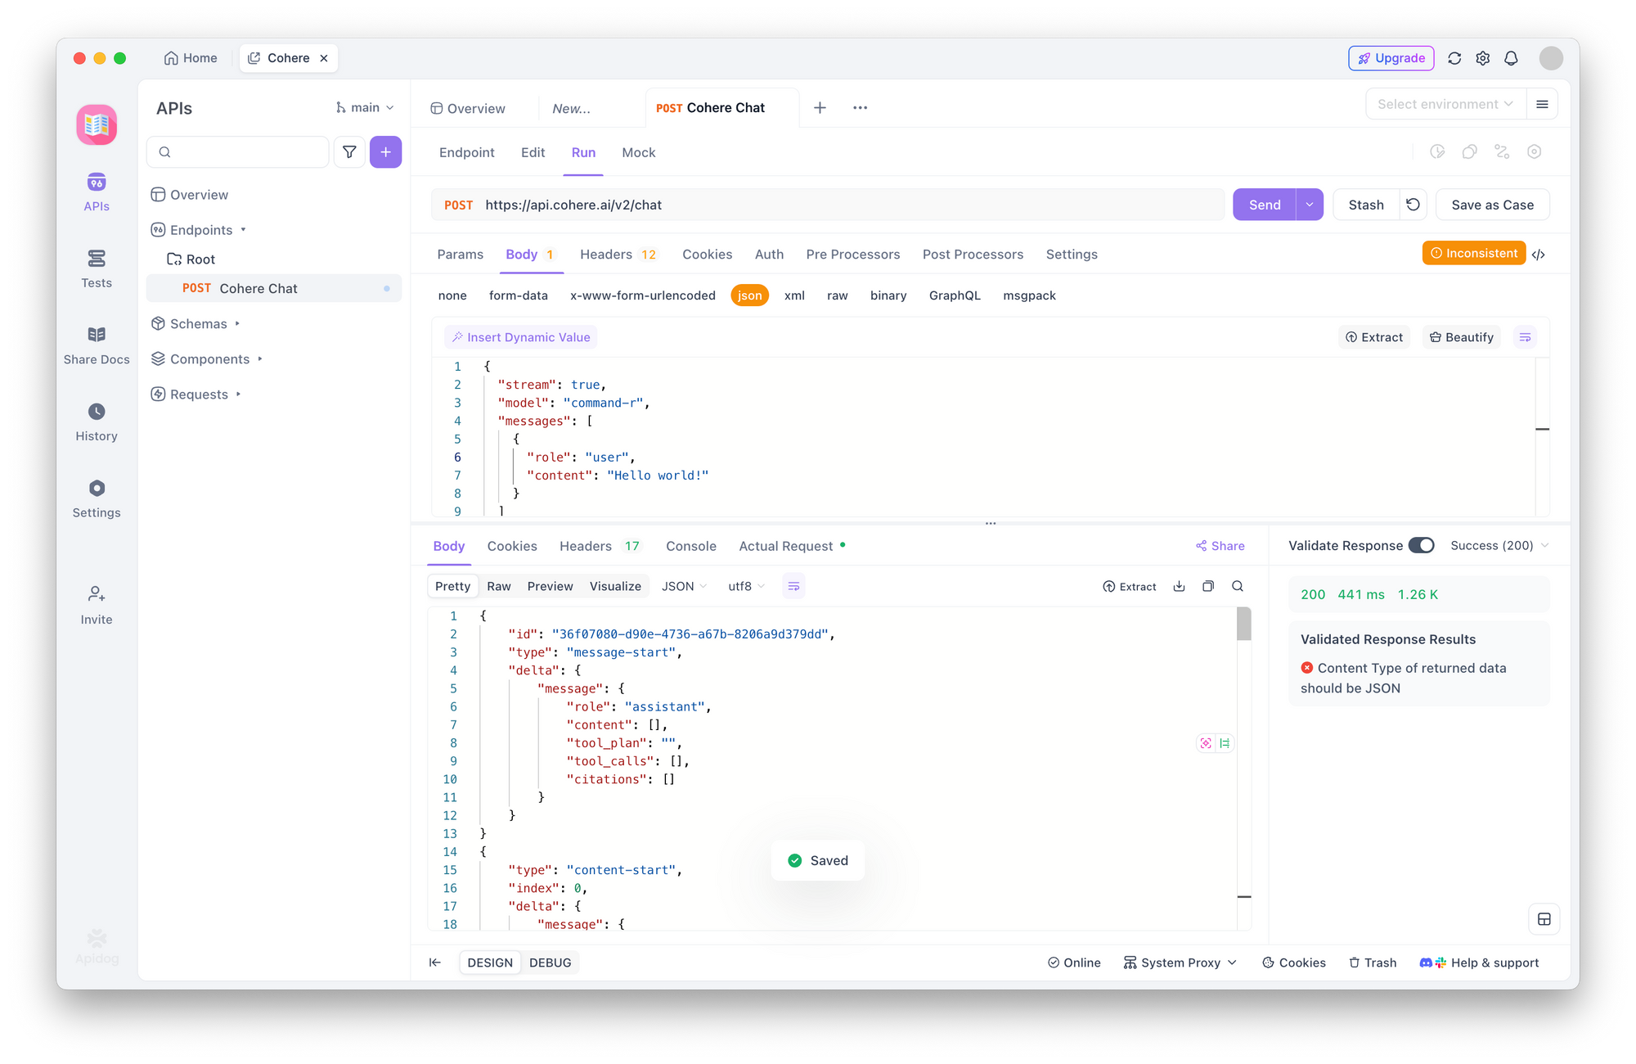
Task: Click the APIs search input field
Action: [238, 152]
